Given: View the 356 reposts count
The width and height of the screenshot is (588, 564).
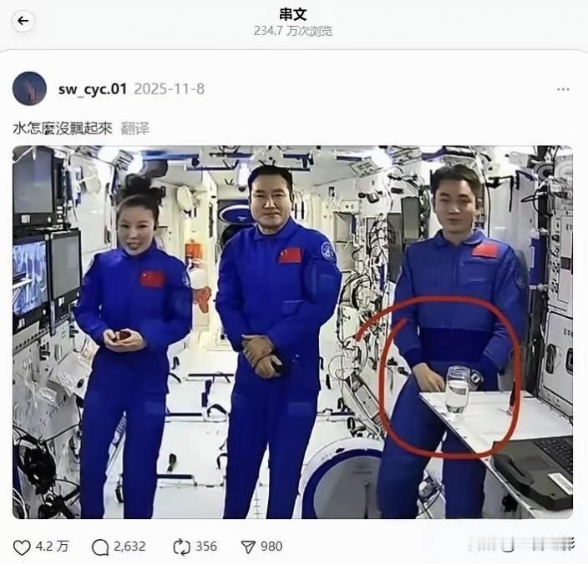Looking at the screenshot, I should coord(206,546).
